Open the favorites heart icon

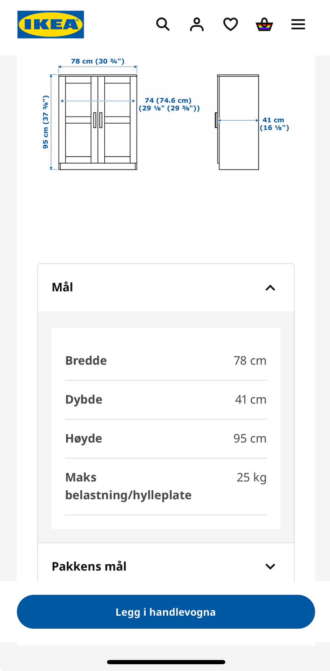coord(230,24)
